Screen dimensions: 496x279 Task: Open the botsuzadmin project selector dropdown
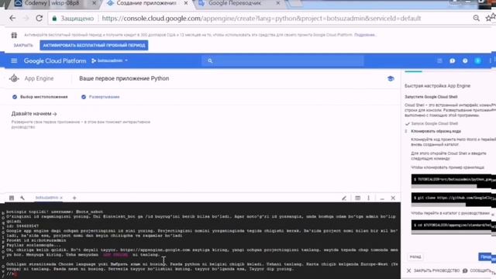pos(109,60)
